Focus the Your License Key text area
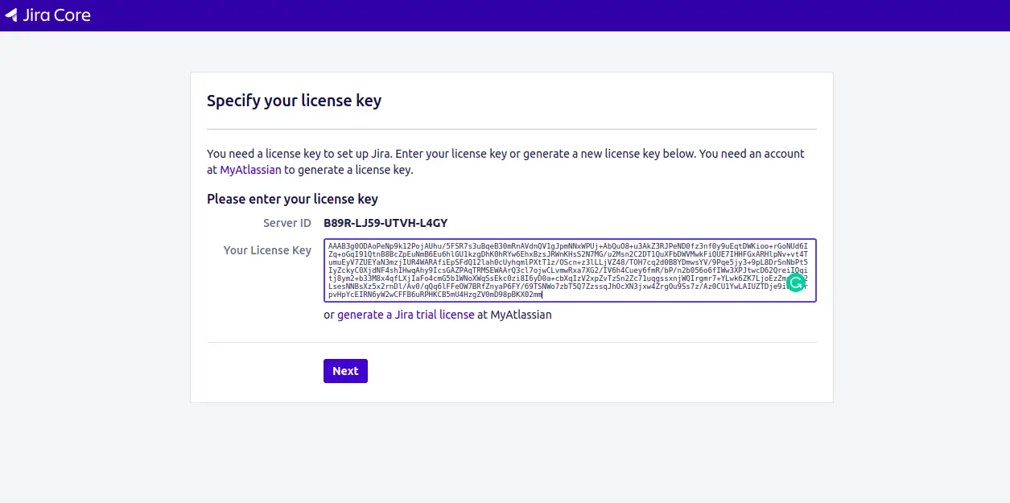This screenshot has height=503, width=1010. [x=570, y=270]
